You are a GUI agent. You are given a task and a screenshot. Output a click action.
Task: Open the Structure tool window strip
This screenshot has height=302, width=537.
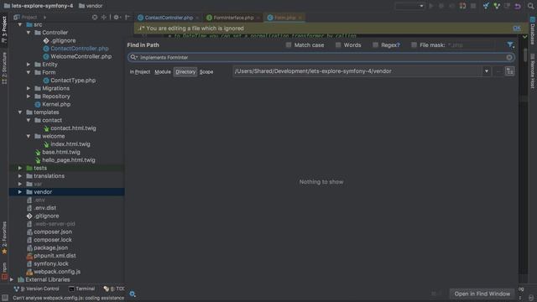[4, 68]
